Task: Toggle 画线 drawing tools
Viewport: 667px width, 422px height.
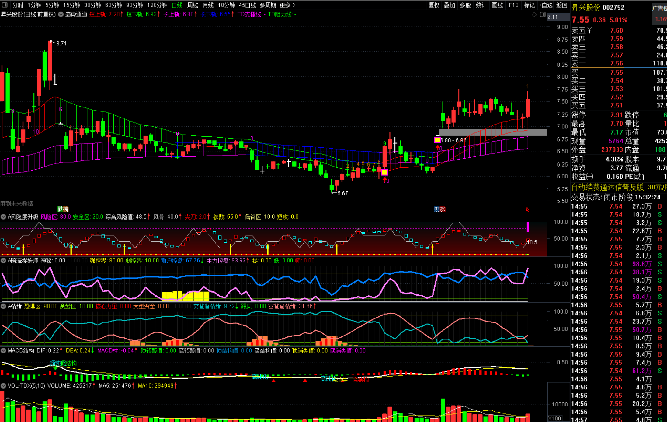Action: (x=497, y=5)
